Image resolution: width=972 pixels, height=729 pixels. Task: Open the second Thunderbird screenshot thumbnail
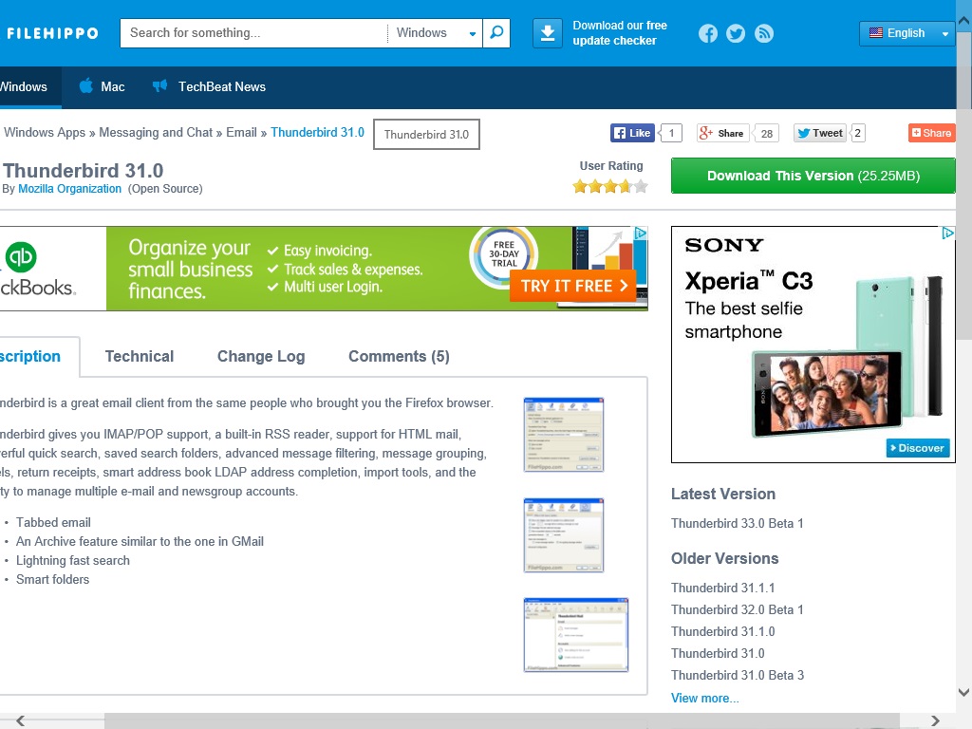(x=564, y=535)
